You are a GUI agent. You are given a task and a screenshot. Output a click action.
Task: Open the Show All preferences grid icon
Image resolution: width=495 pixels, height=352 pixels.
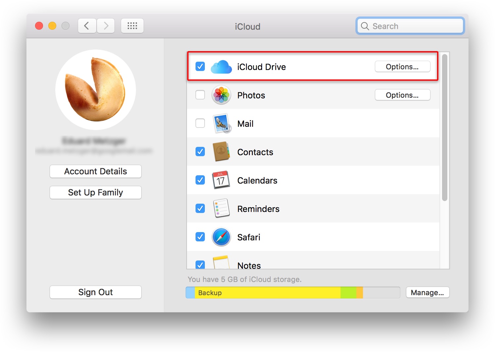coord(132,25)
